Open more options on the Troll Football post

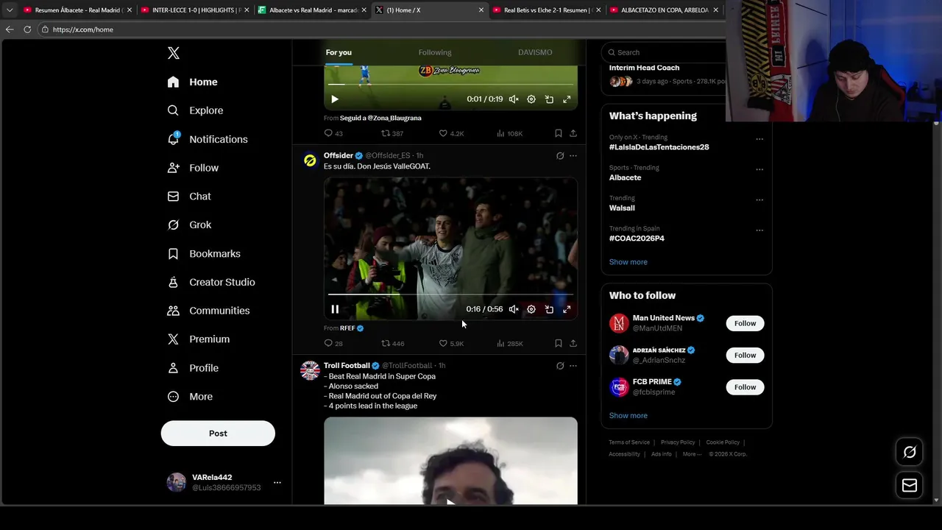pyautogui.click(x=573, y=366)
